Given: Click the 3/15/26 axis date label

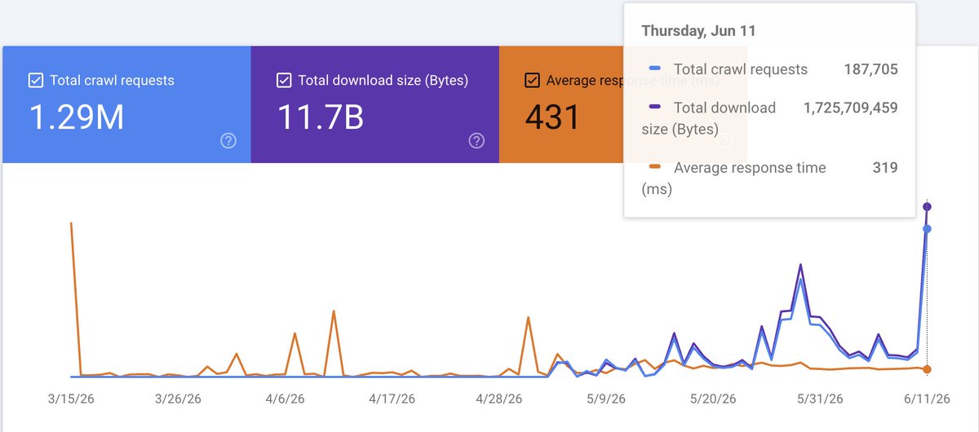Looking at the screenshot, I should tap(72, 399).
